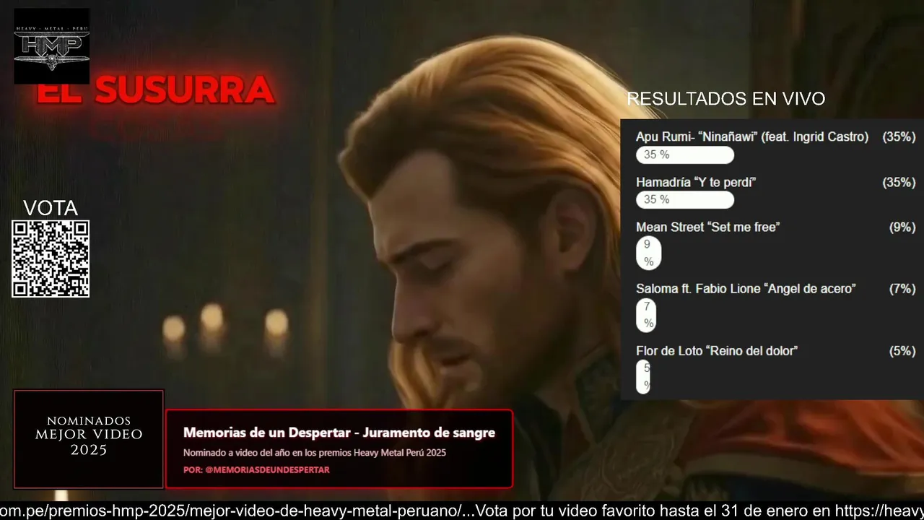Click the (35%) value beside Apu Rumi
924x520 pixels.
point(899,136)
